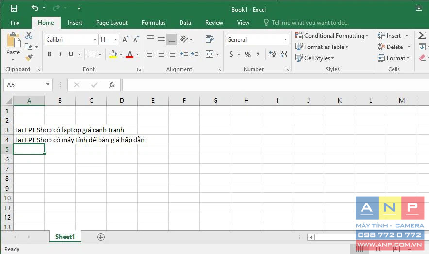Toggle Underline formatting
The image size is (429, 254).
(71, 54)
